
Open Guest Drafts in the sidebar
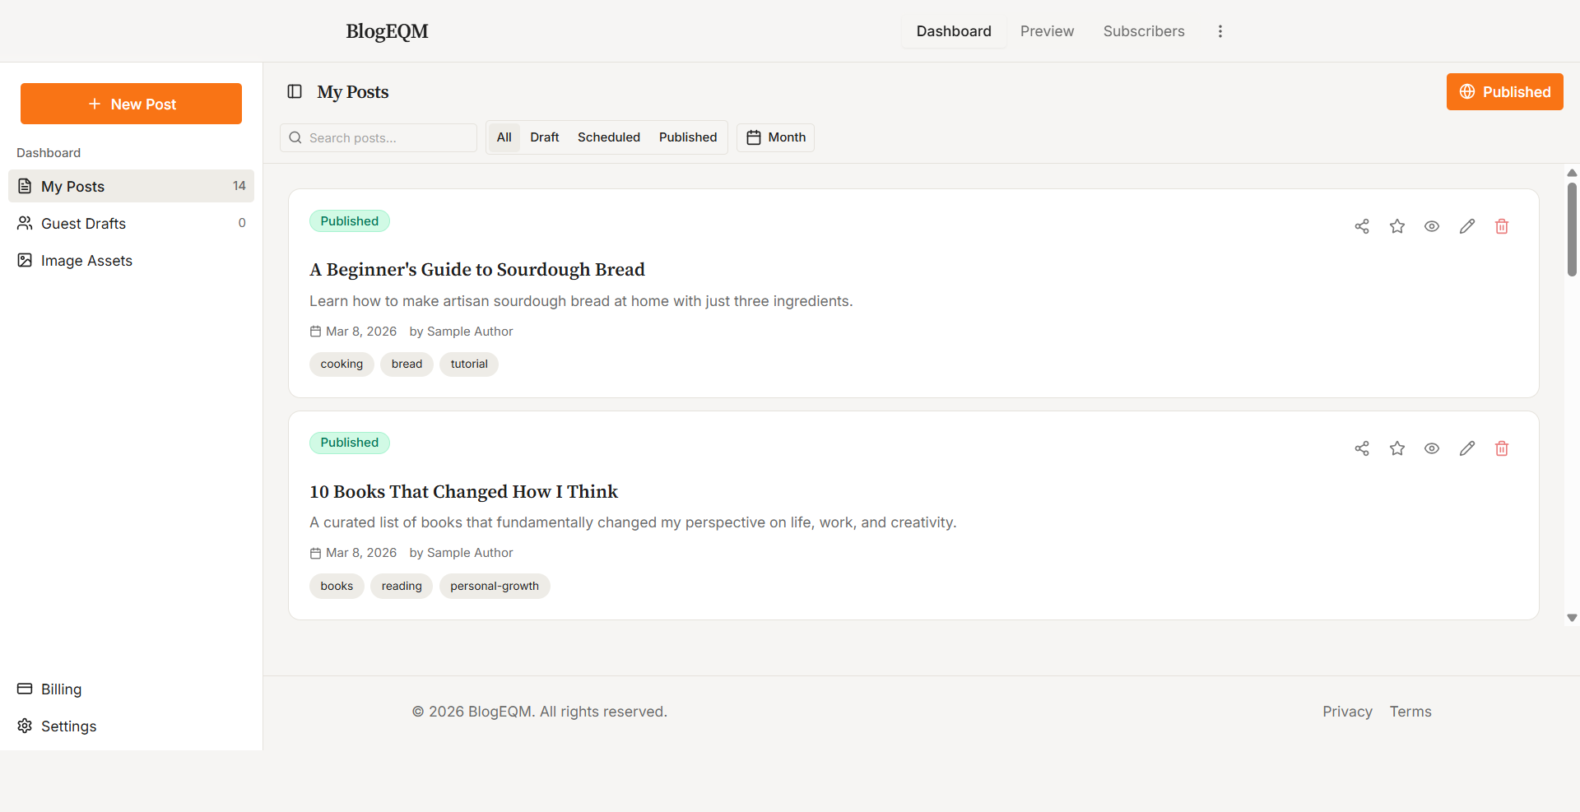(131, 223)
